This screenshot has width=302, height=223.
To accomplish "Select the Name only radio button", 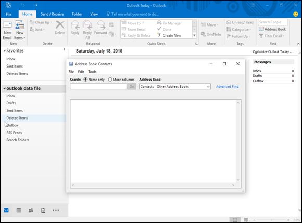I will tap(85, 80).
